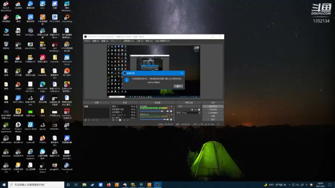Adjust desktop audio volume slider
Viewport: 335px width, 188px height.
point(153,111)
